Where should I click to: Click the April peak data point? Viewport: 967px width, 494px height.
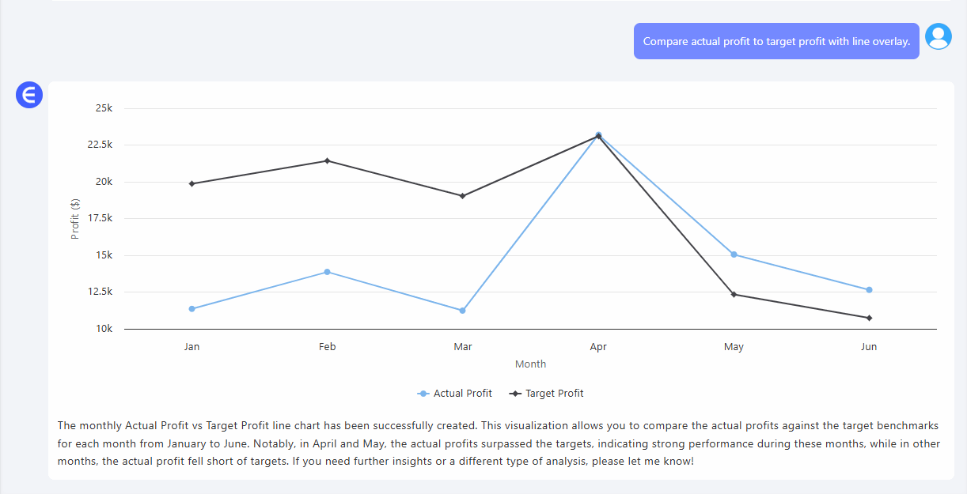(x=598, y=135)
